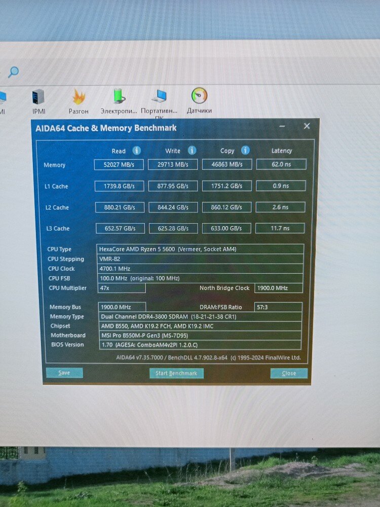The height and width of the screenshot is (507, 380).
Task: Click Chipset field AMD B550
Action: pyautogui.click(x=200, y=326)
